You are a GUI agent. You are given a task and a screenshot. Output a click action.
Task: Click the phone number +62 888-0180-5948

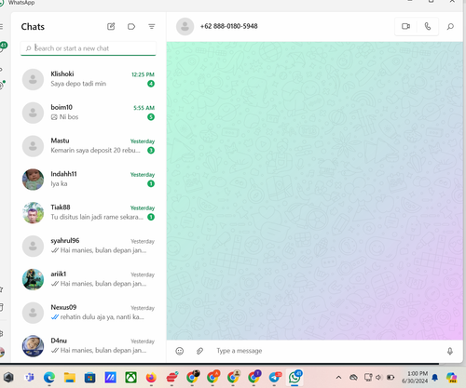click(x=229, y=26)
